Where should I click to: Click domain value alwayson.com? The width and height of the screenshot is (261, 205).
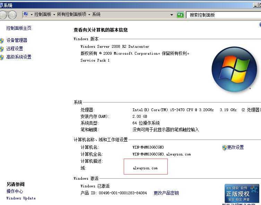tap(145, 168)
